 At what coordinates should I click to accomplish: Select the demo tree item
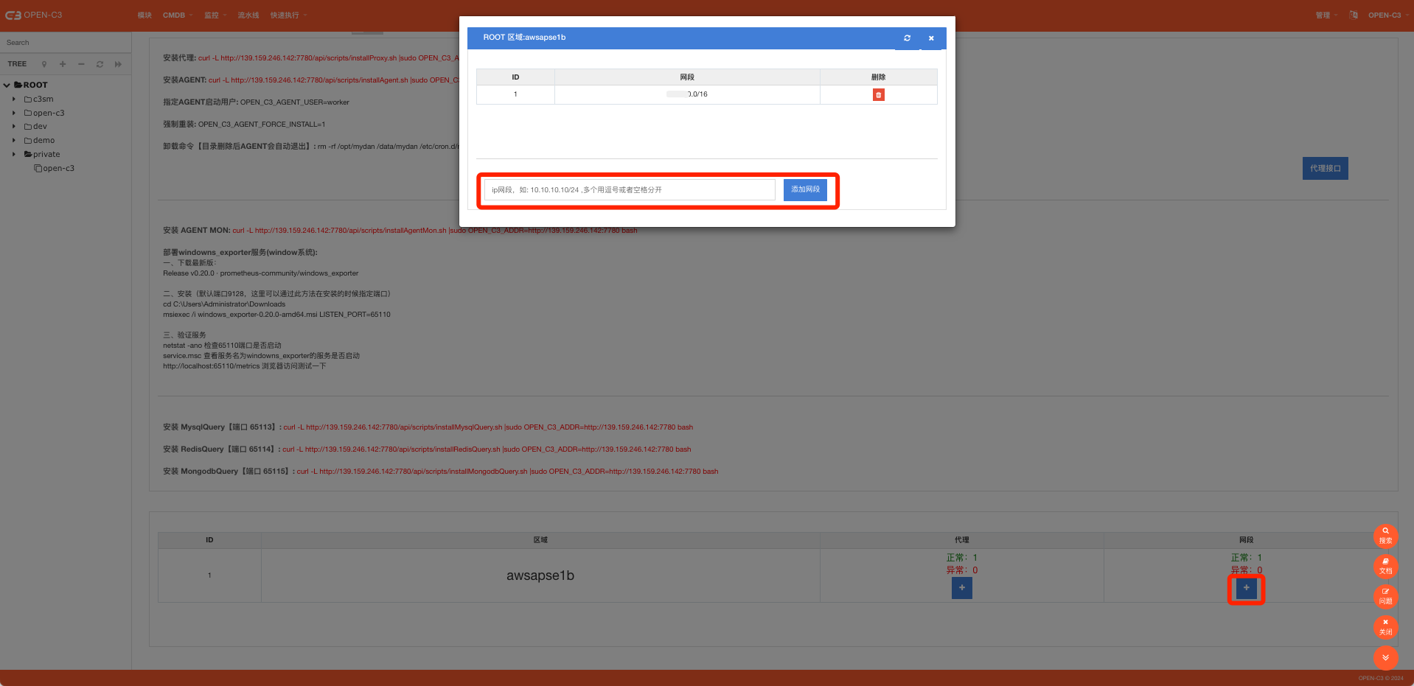click(43, 140)
